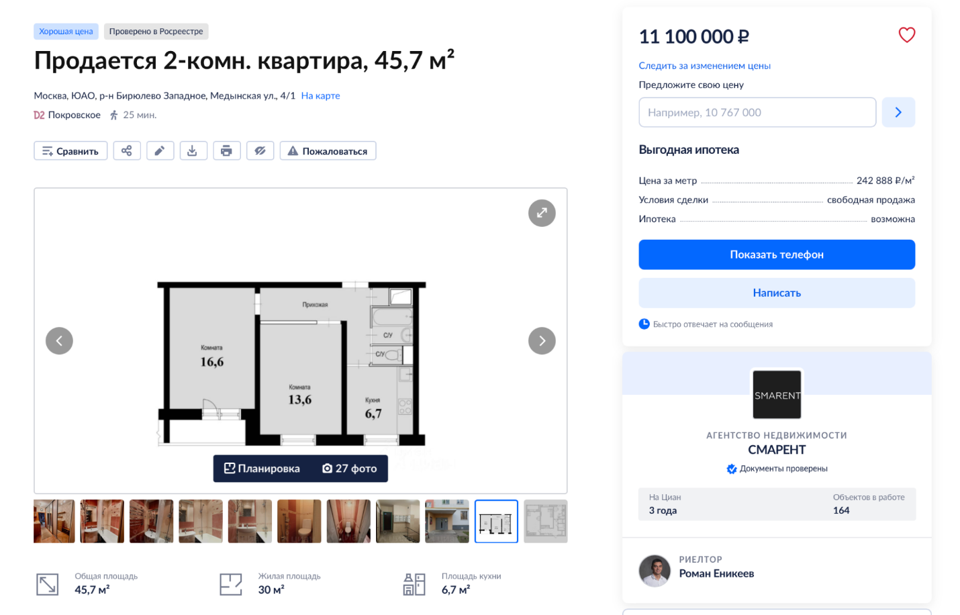Click Следить за изменением цены link
Screen dimensions: 960x615
(x=704, y=66)
